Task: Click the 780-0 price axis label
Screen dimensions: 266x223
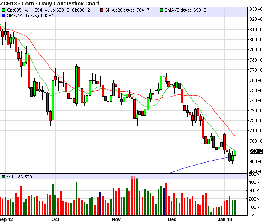Action: coord(256,60)
